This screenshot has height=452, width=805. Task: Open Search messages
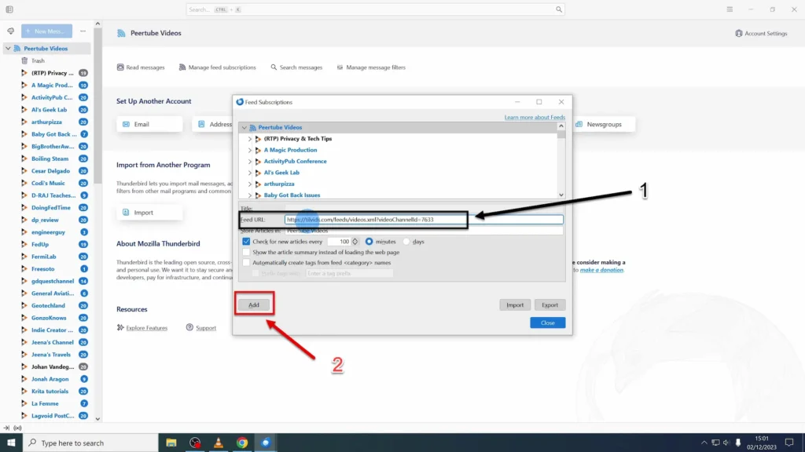coord(296,67)
